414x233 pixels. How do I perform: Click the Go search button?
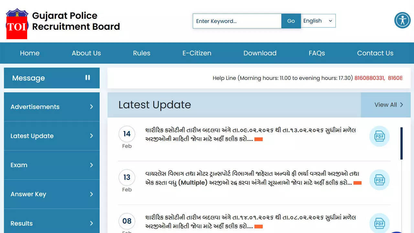coord(291,21)
